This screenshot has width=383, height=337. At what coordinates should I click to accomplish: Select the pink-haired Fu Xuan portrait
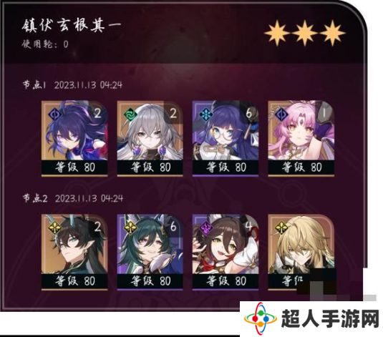coord(301,131)
